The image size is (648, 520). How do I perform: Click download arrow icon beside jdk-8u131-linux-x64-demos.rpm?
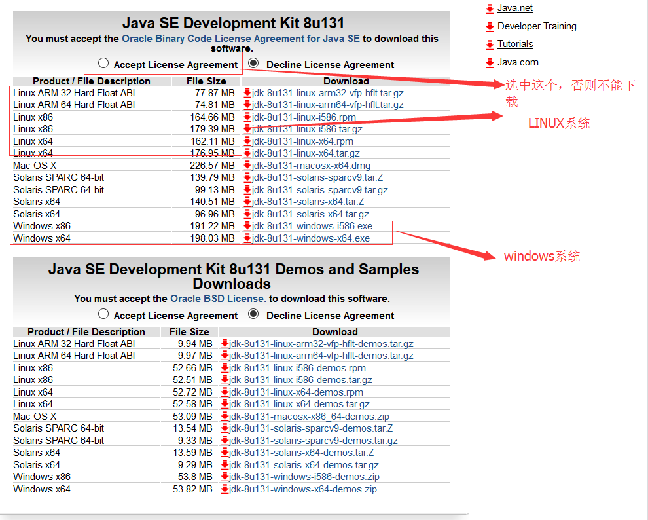pos(225,392)
